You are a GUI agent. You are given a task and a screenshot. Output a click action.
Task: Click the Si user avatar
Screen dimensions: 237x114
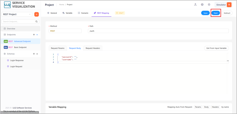pos(229,5)
